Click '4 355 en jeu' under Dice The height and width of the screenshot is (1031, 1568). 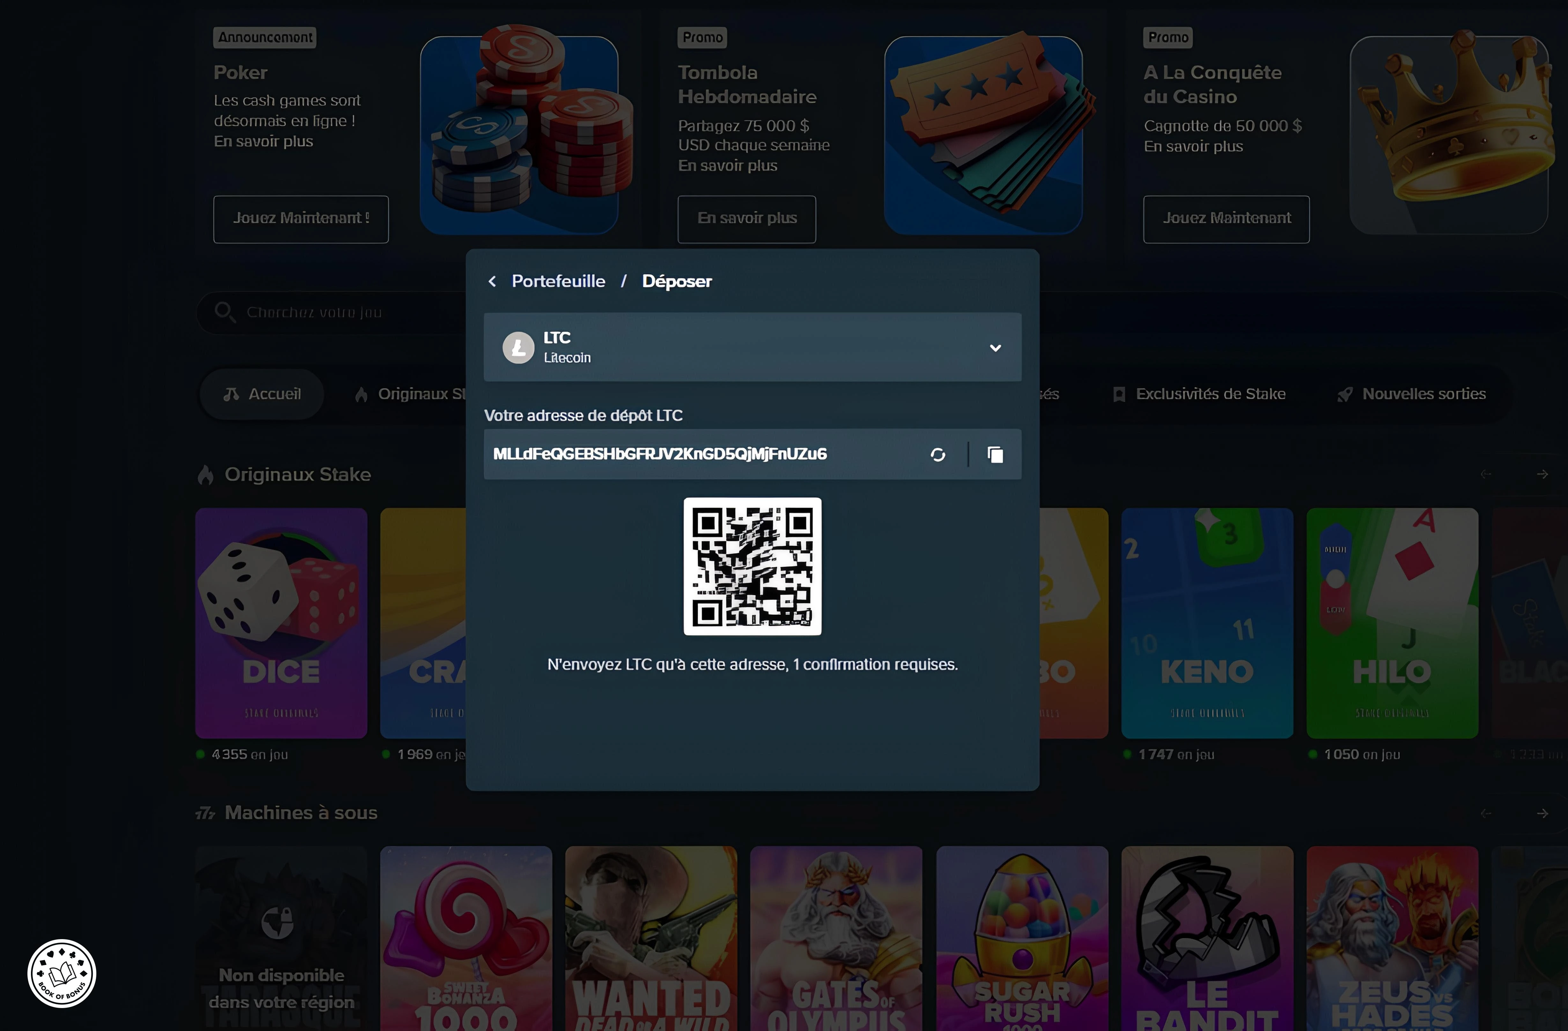click(x=250, y=755)
